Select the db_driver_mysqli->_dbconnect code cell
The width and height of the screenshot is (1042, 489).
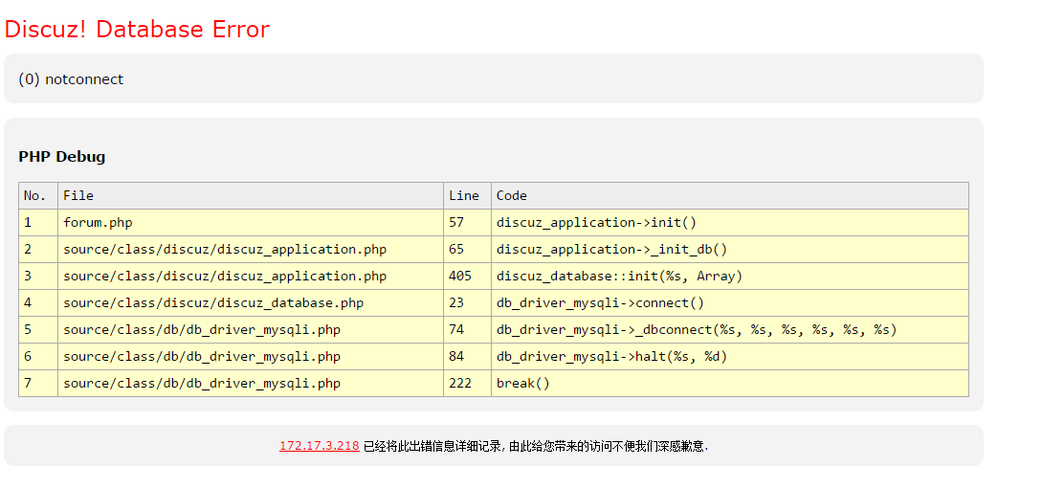[x=696, y=330]
